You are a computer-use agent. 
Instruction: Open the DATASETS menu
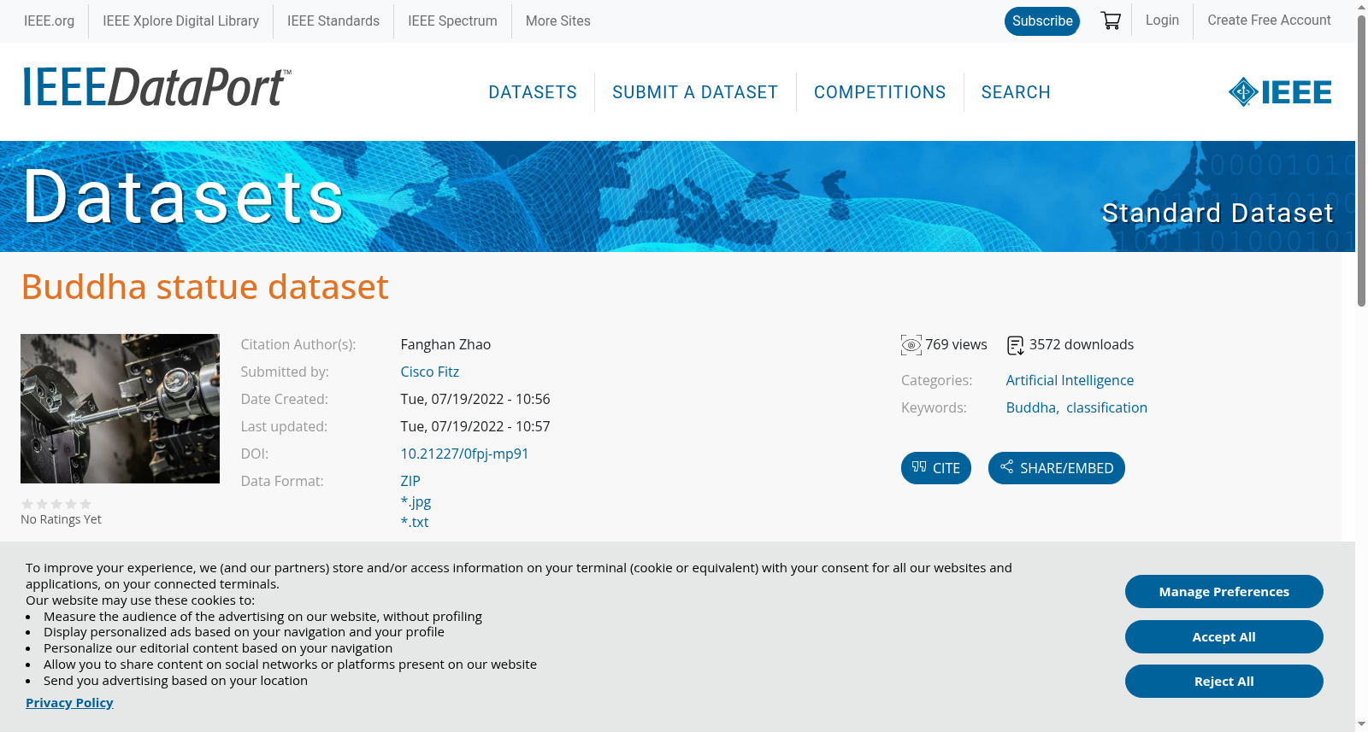(533, 92)
